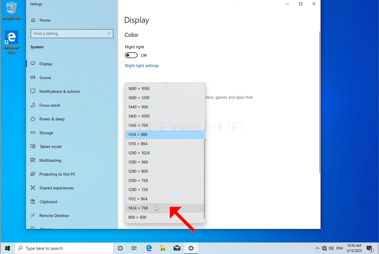Select 1280 × 960 resolution
Screen dimensions: 379x254
[x=165, y=162]
